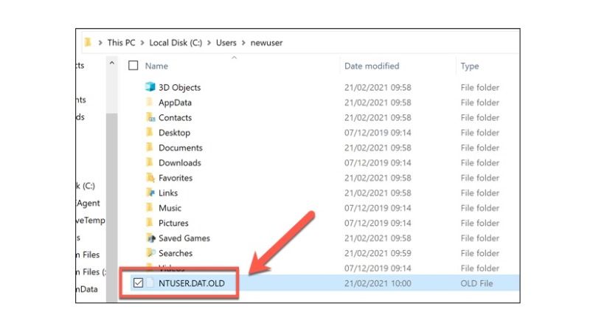The image size is (590, 332).
Task: Click the folder icon in address bar
Action: tap(88, 42)
